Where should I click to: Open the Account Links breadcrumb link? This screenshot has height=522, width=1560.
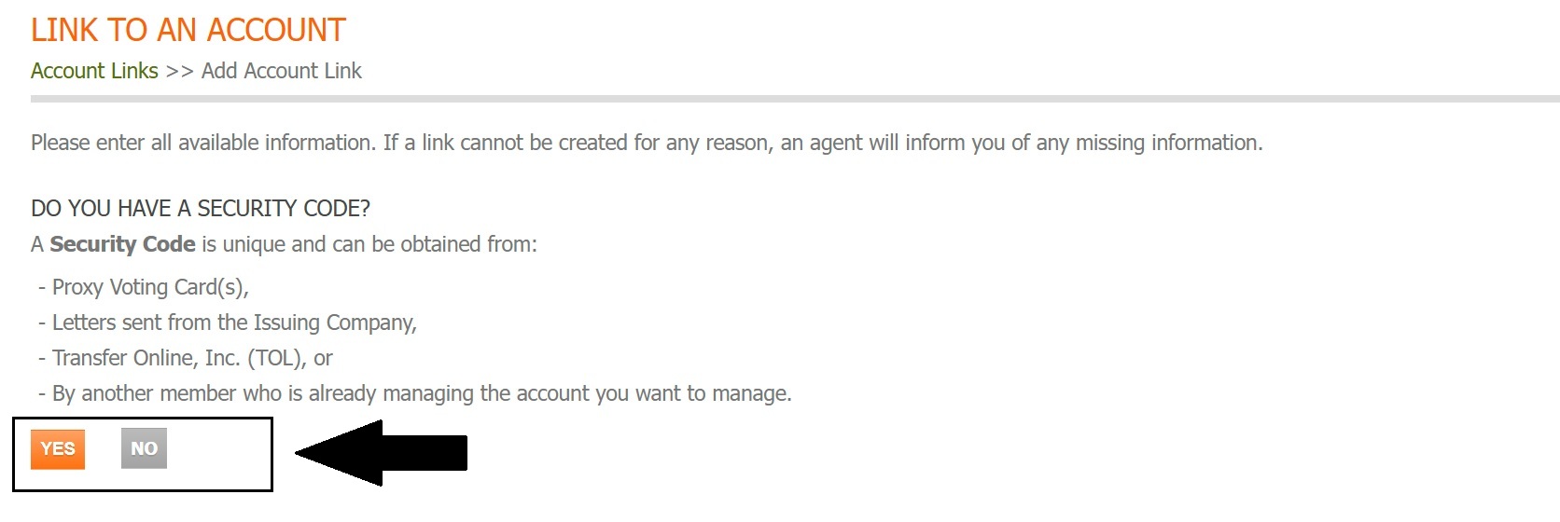(94, 71)
